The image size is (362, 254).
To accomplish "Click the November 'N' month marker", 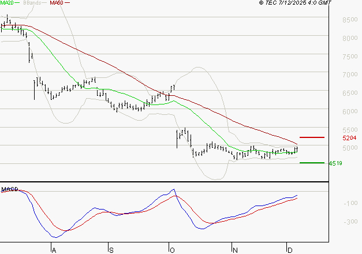I will [235, 251].
